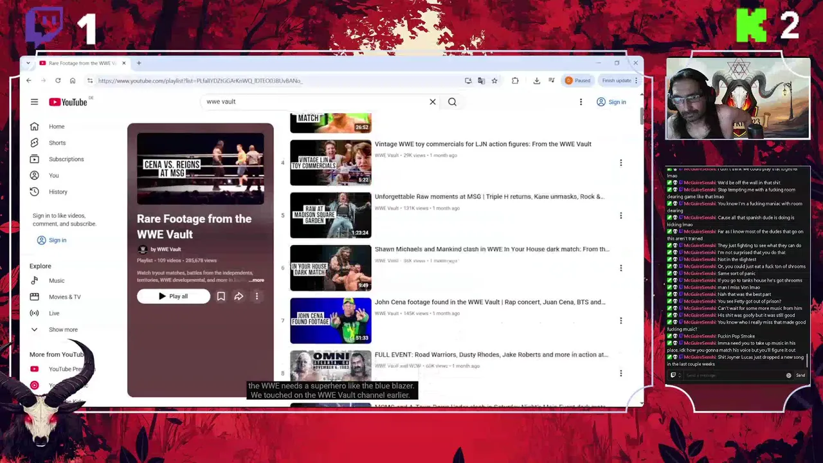Reload the page with refresh icon

58,80
